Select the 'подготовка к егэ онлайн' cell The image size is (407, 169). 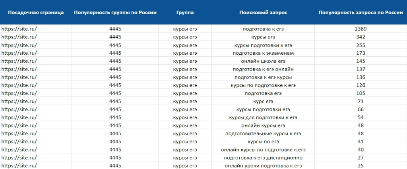click(263, 69)
